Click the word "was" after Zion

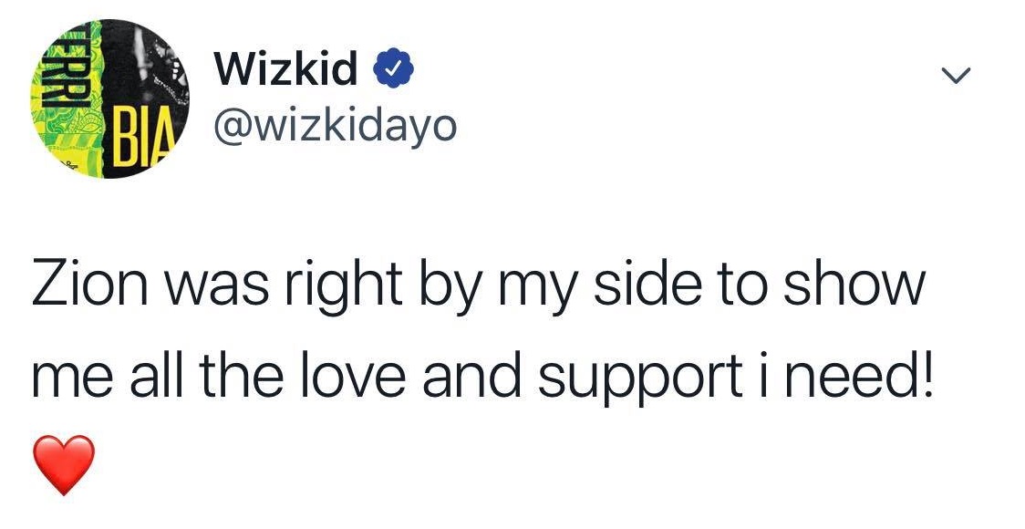coord(204,286)
